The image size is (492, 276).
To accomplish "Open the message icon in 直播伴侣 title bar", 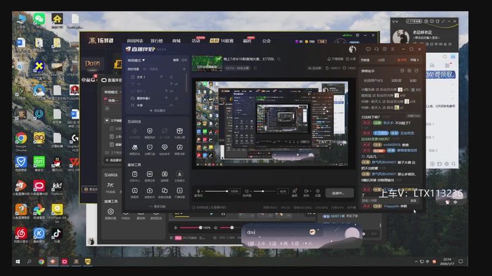I will click(x=368, y=49).
